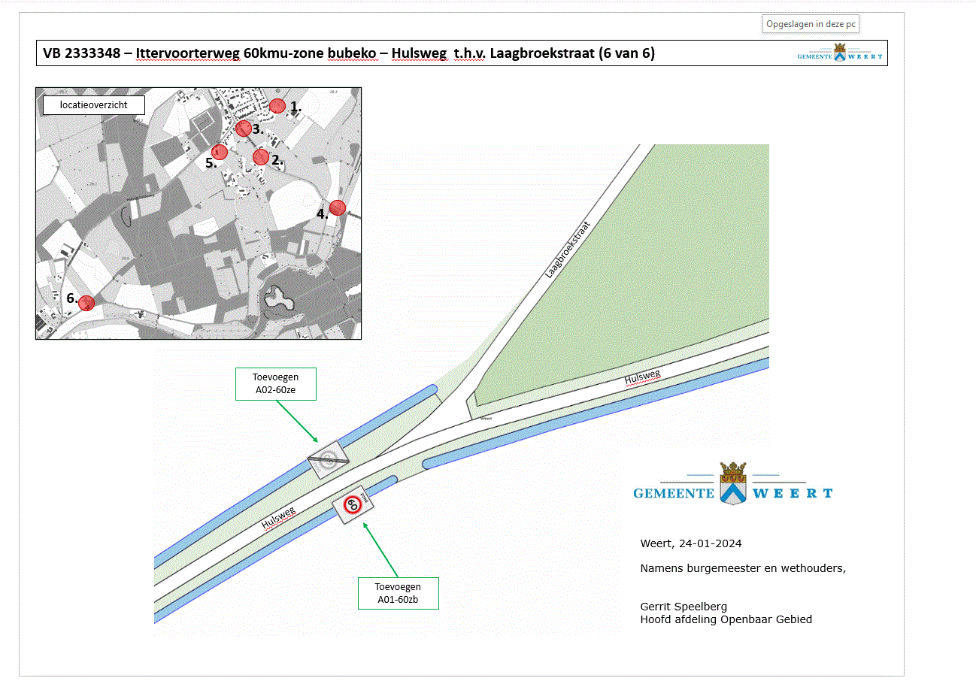Click small Gemeente Weert logo in title bar
This screenshot has width=976, height=687.
[840, 54]
